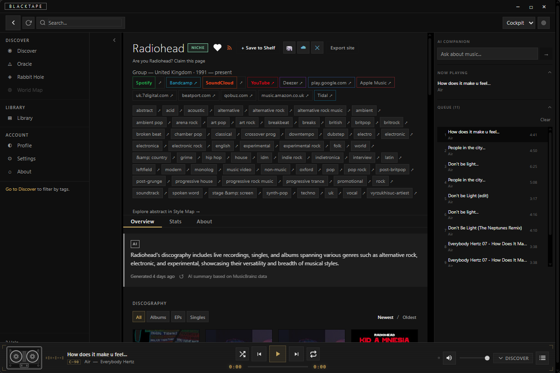Start playback with the play button

(278, 354)
